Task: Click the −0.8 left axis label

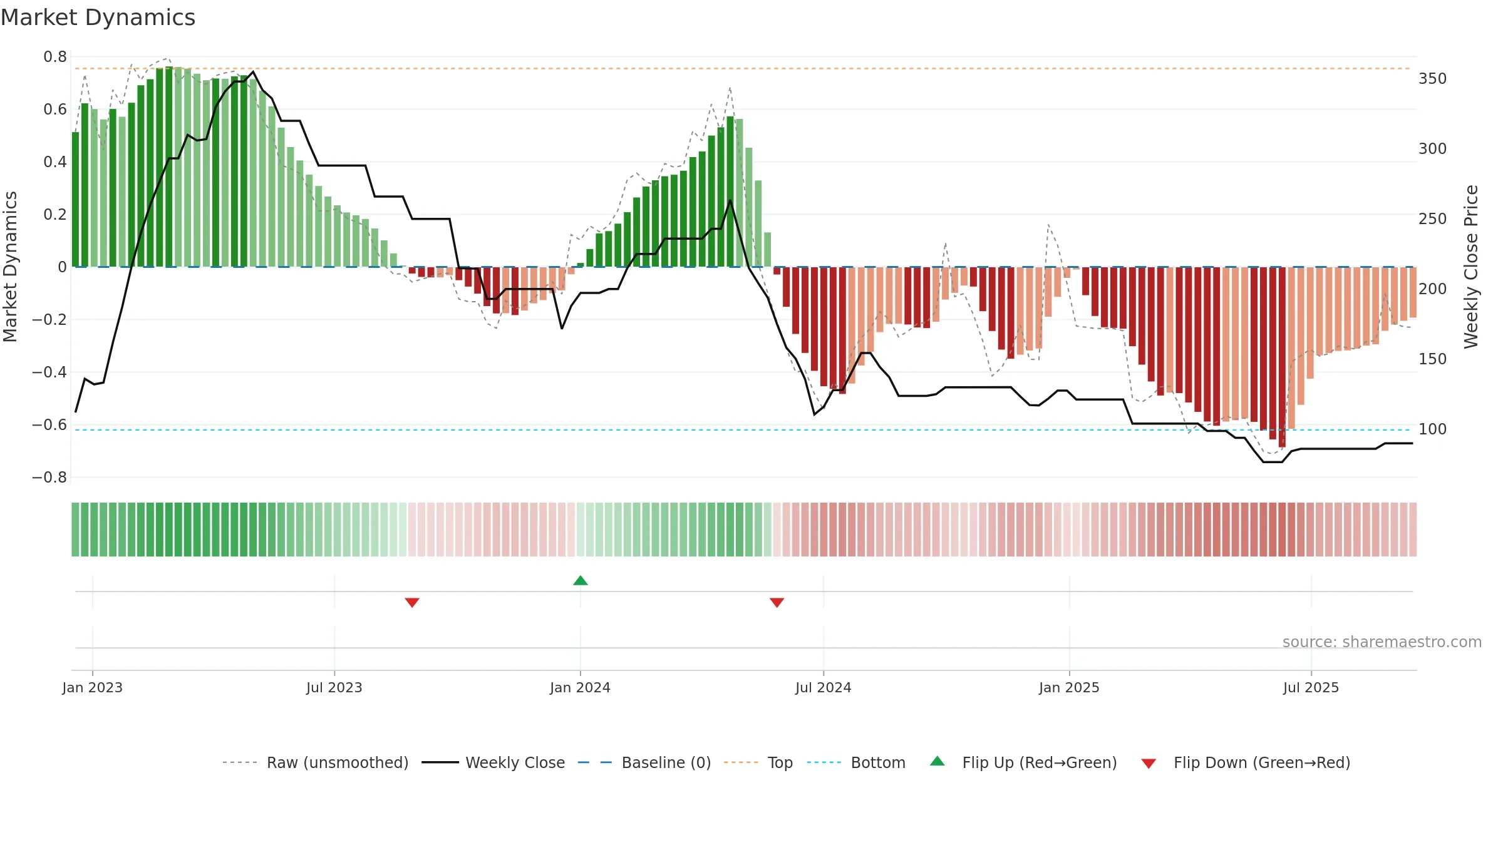Action: (x=49, y=478)
